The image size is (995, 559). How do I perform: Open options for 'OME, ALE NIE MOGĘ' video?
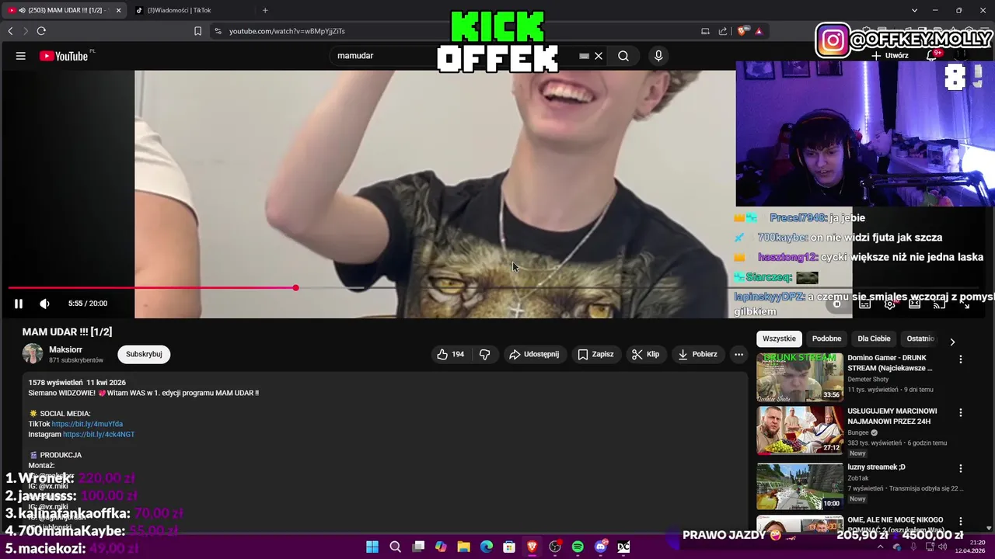click(961, 521)
